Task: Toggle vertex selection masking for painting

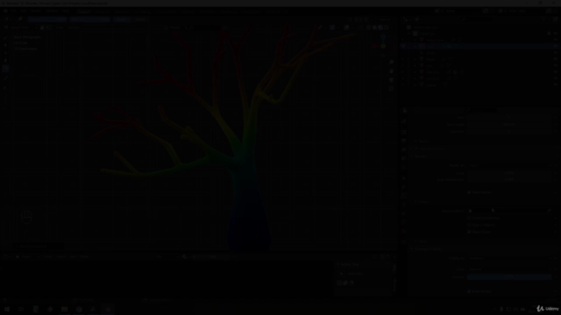Action: pos(49,27)
